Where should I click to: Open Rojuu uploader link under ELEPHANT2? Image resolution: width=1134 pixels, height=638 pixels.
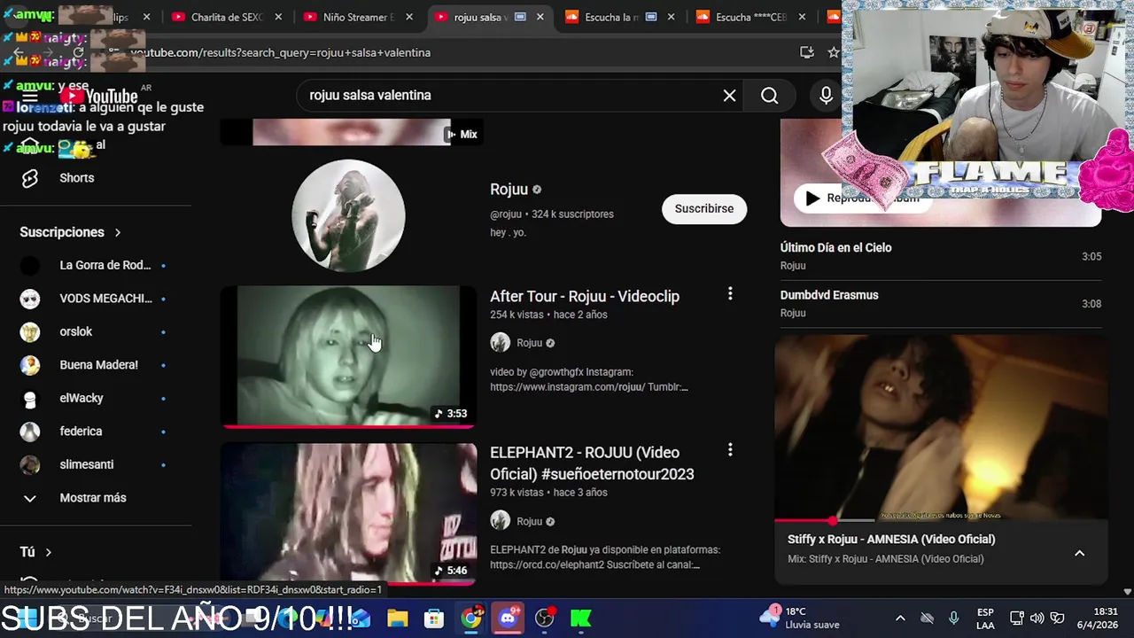tap(529, 521)
